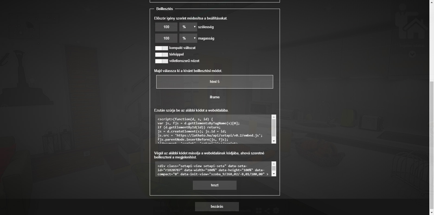This screenshot has height=215, width=434.
Task: Select the html 5 embed mode
Action: click(x=215, y=82)
